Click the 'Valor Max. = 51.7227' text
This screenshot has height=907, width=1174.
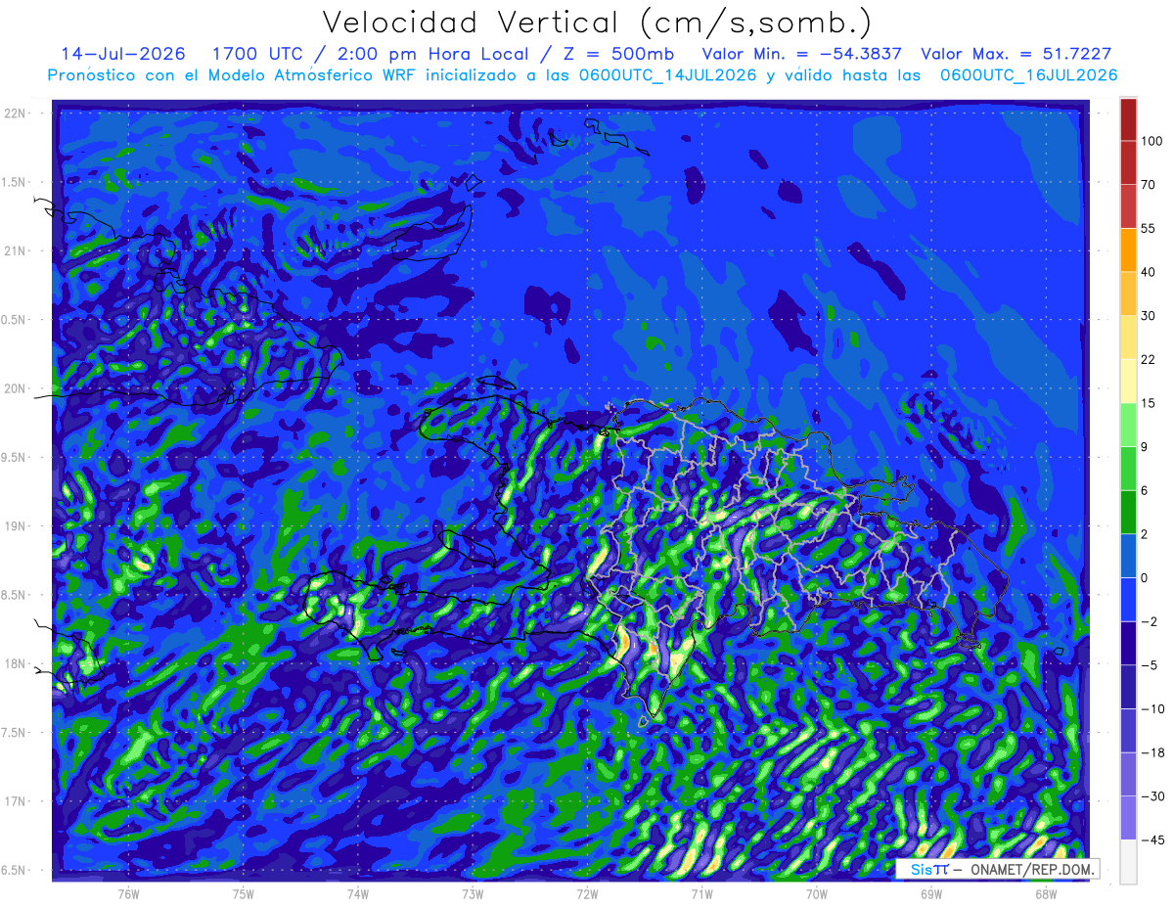pyautogui.click(x=1016, y=54)
